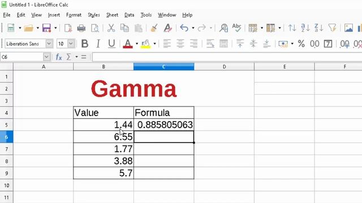Align cell text right
The height and width of the screenshot is (203, 362).
tap(193, 44)
